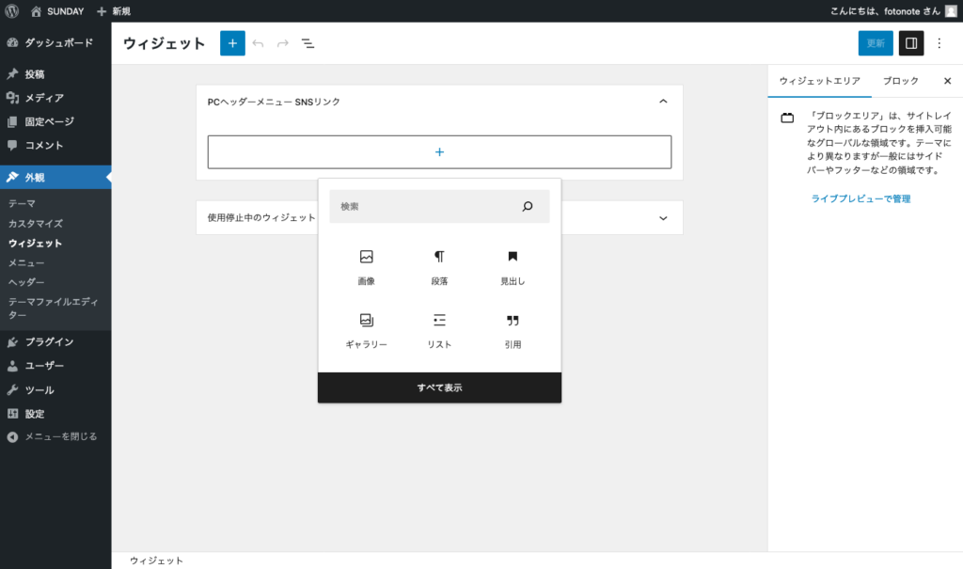Open the list view in toolbar

tap(308, 43)
